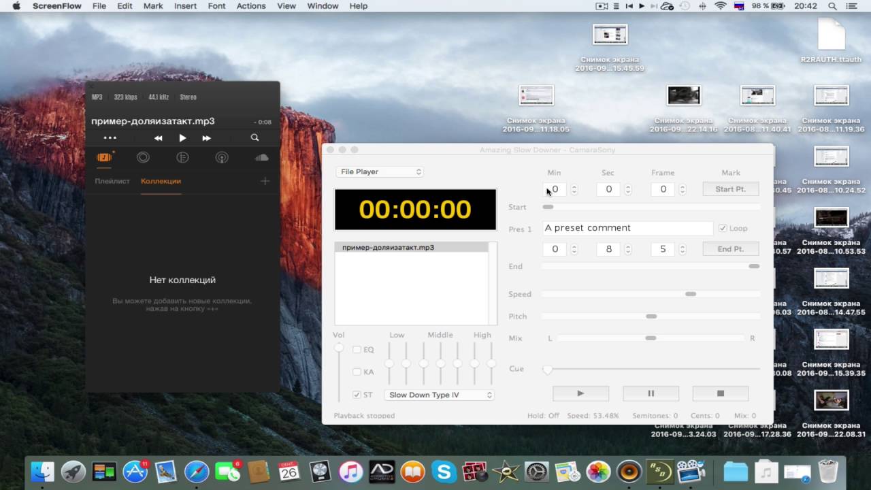871x490 pixels.
Task: Open the File Player dropdown
Action: 380,171
